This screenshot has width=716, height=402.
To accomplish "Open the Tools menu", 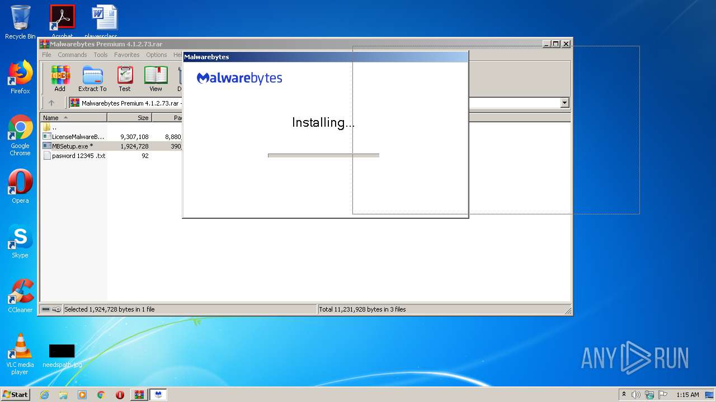I will click(x=101, y=55).
